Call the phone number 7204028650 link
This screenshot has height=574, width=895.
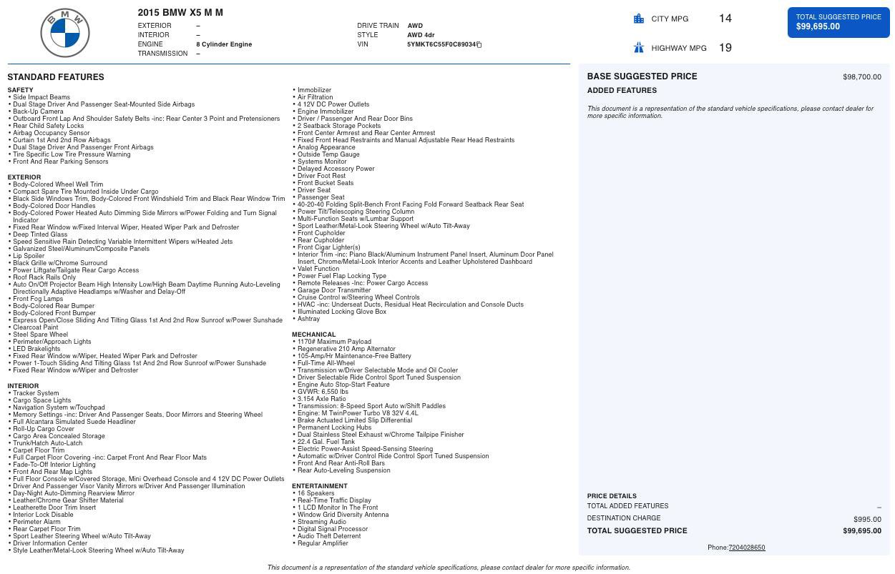pos(746,548)
